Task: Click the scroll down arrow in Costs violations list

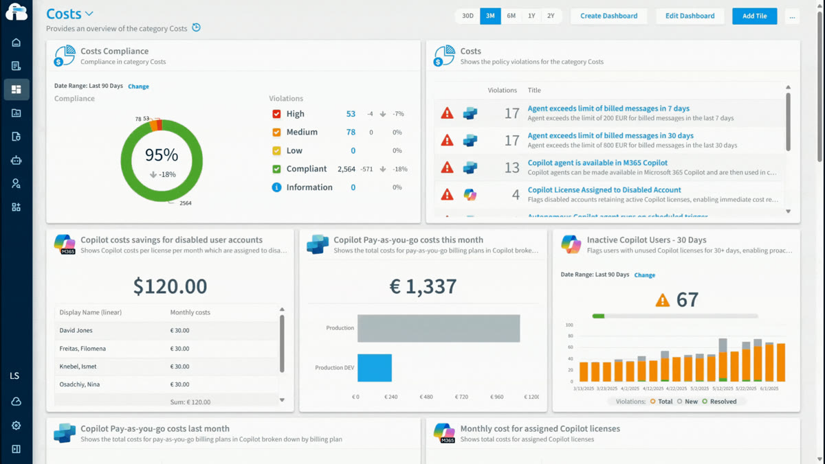Action: [x=789, y=212]
